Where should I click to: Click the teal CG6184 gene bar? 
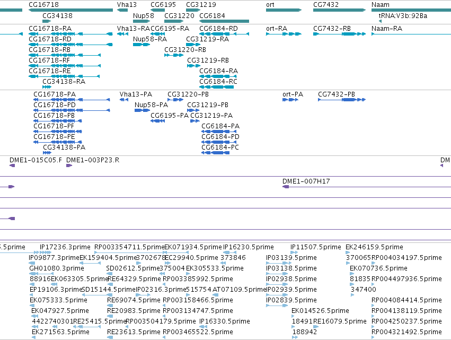click(x=224, y=21)
